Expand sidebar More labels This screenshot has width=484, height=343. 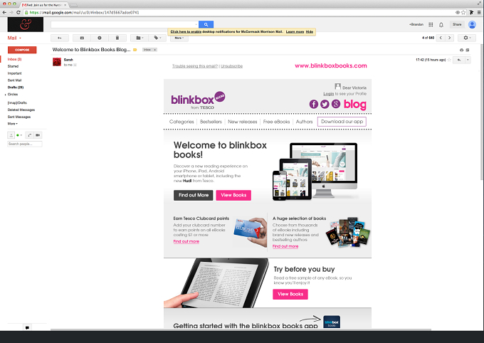(13, 124)
